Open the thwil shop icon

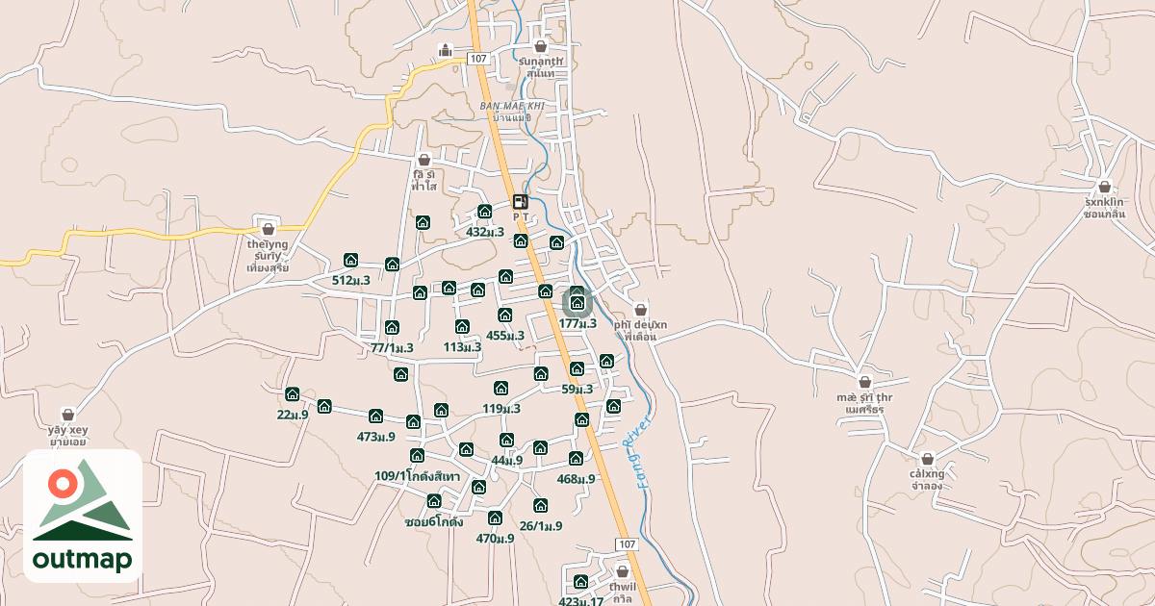(623, 571)
